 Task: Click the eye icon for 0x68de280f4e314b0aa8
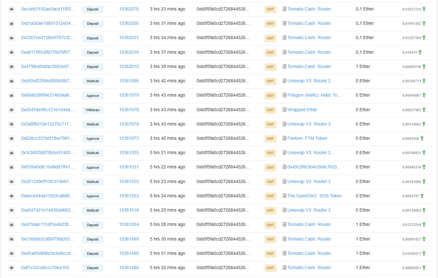pyautogui.click(x=11, y=96)
